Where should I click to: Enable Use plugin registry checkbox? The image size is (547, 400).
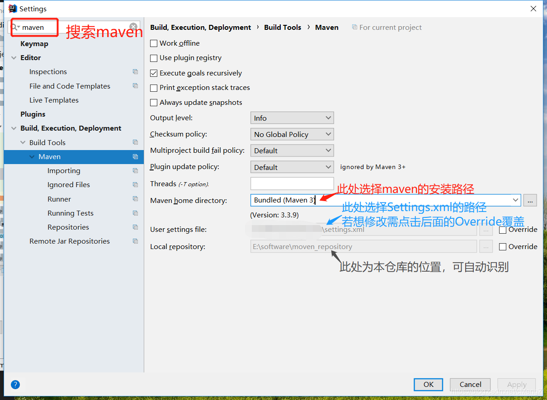tap(154, 58)
